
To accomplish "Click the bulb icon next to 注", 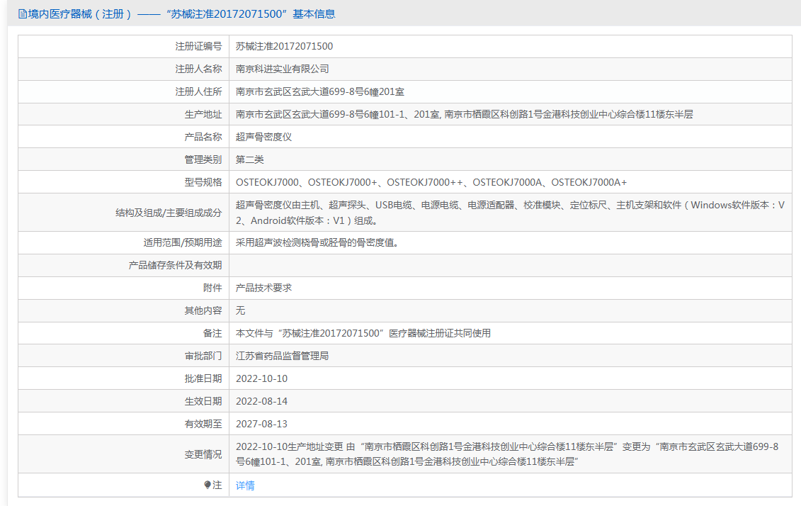I will pos(208,485).
